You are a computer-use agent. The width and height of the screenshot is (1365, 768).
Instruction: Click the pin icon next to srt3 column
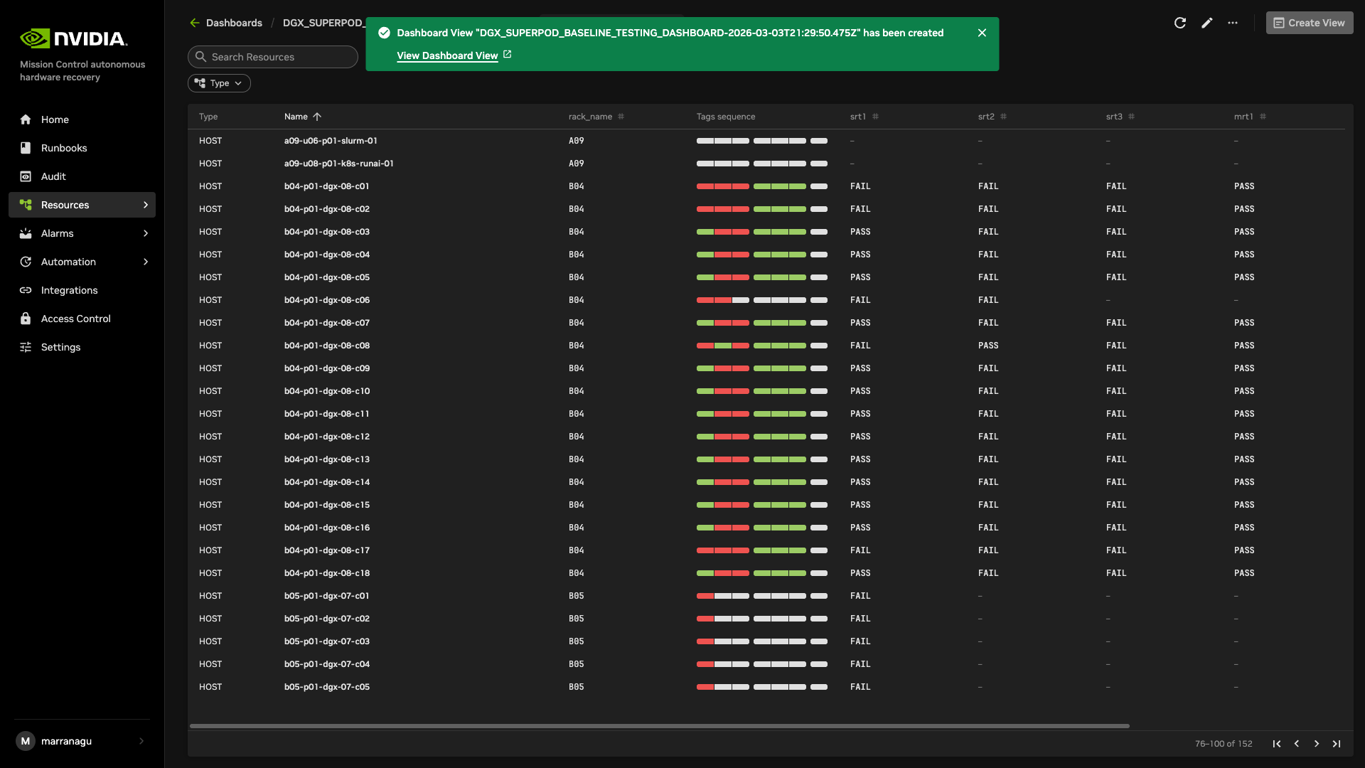click(x=1131, y=117)
